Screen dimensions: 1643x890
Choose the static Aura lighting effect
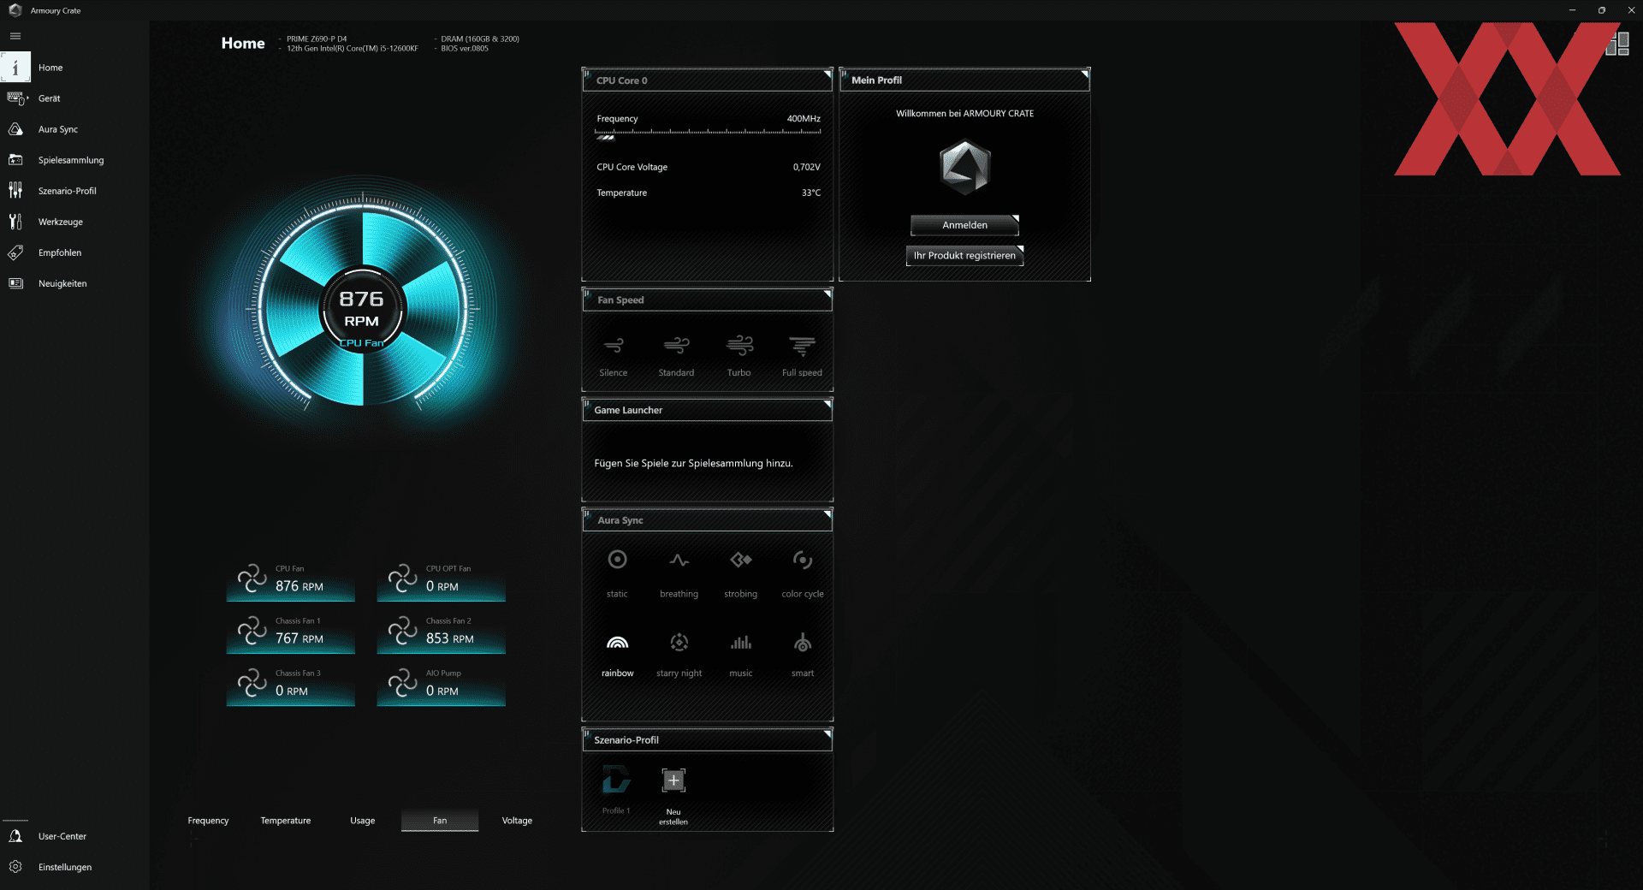tap(617, 573)
